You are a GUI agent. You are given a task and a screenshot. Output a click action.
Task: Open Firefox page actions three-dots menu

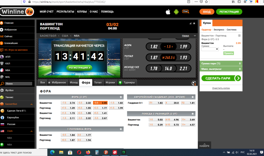pos(196,2)
